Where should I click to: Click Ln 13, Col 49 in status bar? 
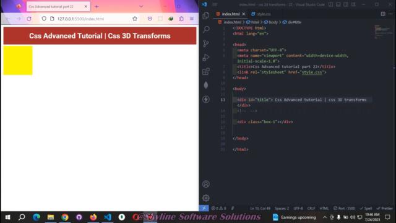pyautogui.click(x=260, y=208)
